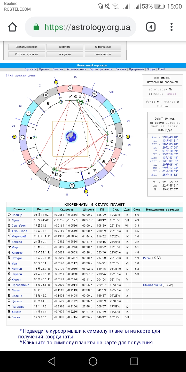Click the yellow IC marker on the chart
Viewport: 186px width, 372px height.
pos(86,191)
